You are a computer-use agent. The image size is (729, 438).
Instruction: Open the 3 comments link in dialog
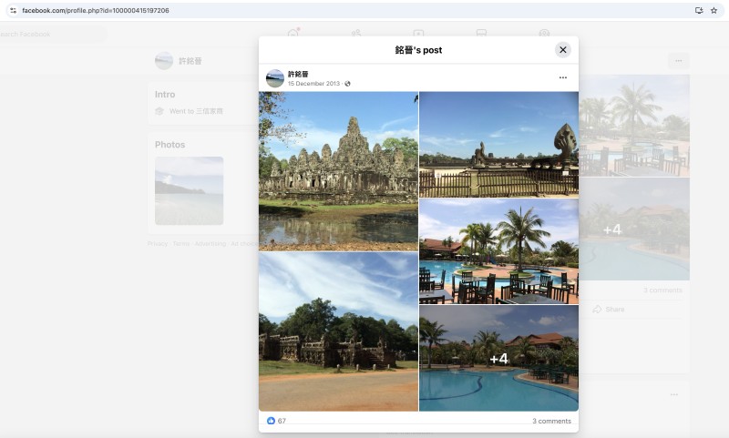click(x=551, y=421)
